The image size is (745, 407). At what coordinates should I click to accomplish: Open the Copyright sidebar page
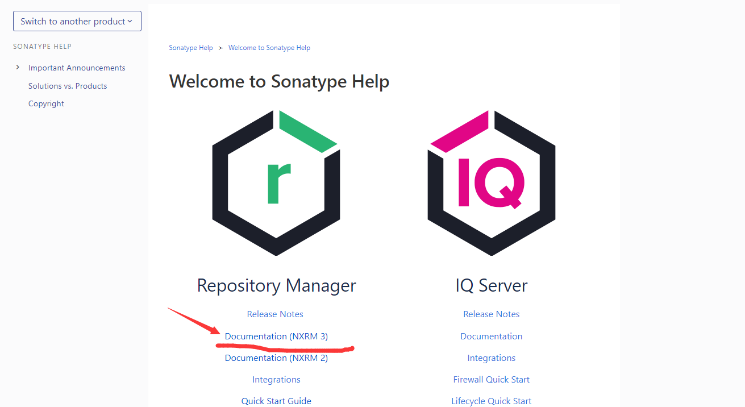(x=46, y=103)
